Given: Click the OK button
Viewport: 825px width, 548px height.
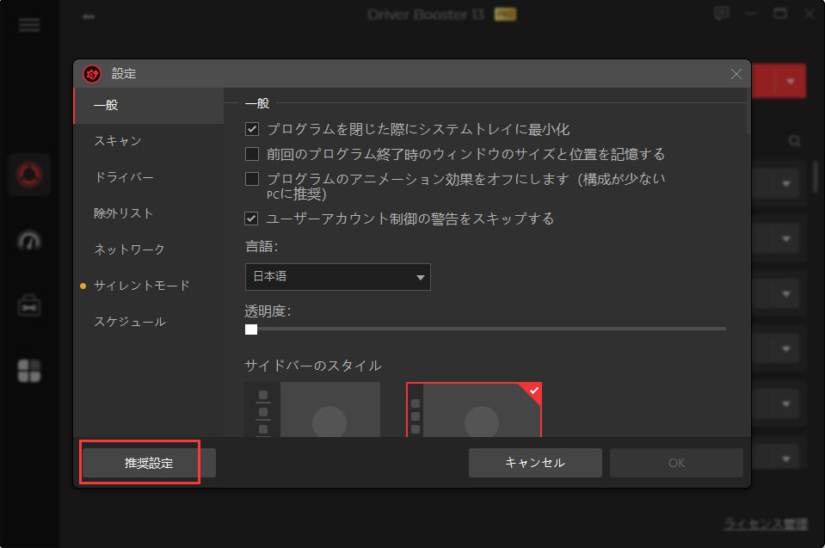Looking at the screenshot, I should (677, 463).
